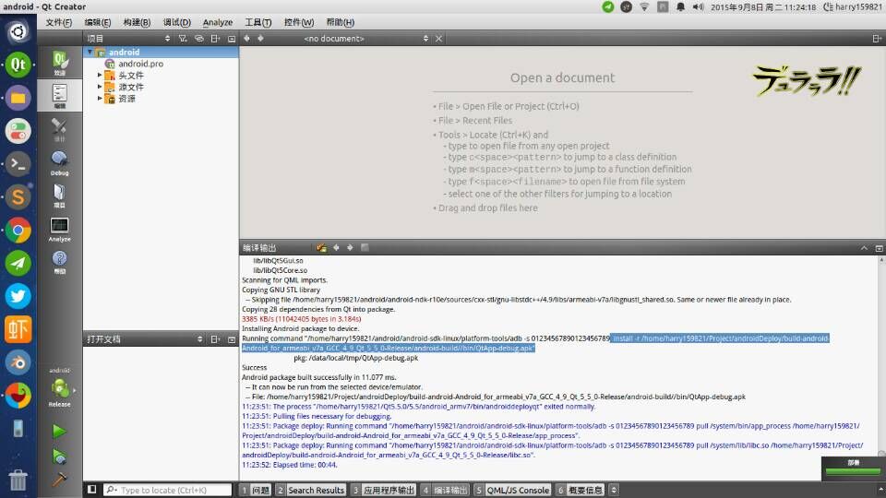Open the Design mode icon
The image size is (886, 498).
pos(59,129)
